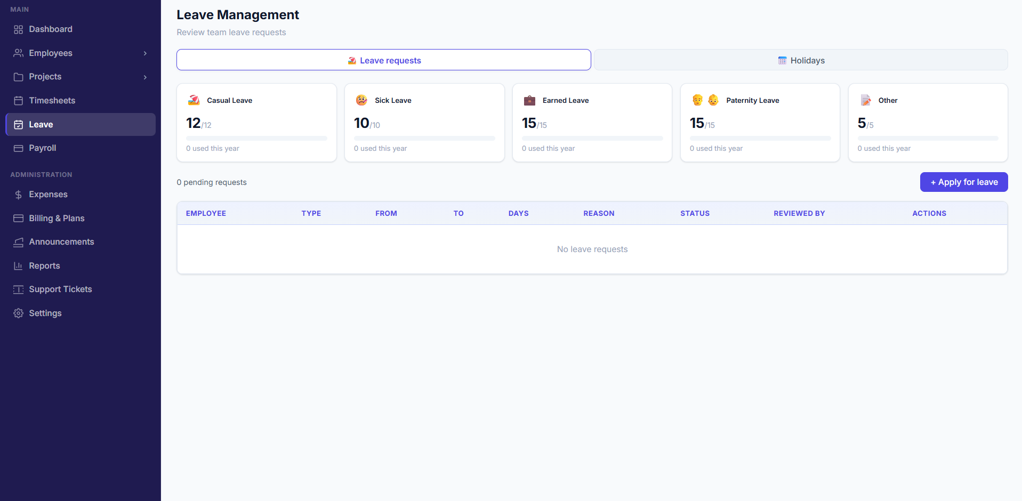Click the Billing & Plans card icon
1022x501 pixels.
click(18, 219)
